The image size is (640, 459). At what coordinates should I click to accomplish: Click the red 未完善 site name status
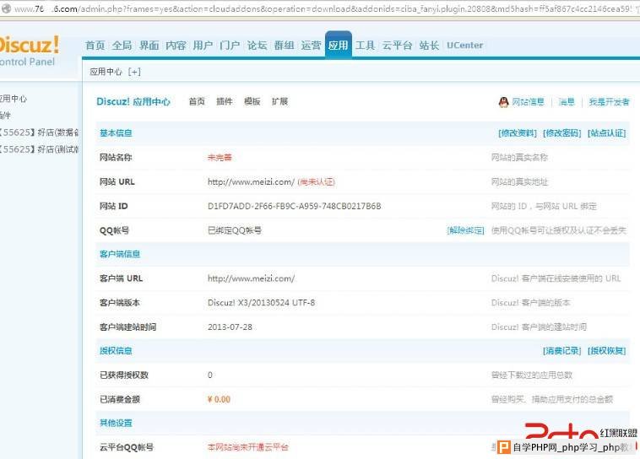[220, 158]
